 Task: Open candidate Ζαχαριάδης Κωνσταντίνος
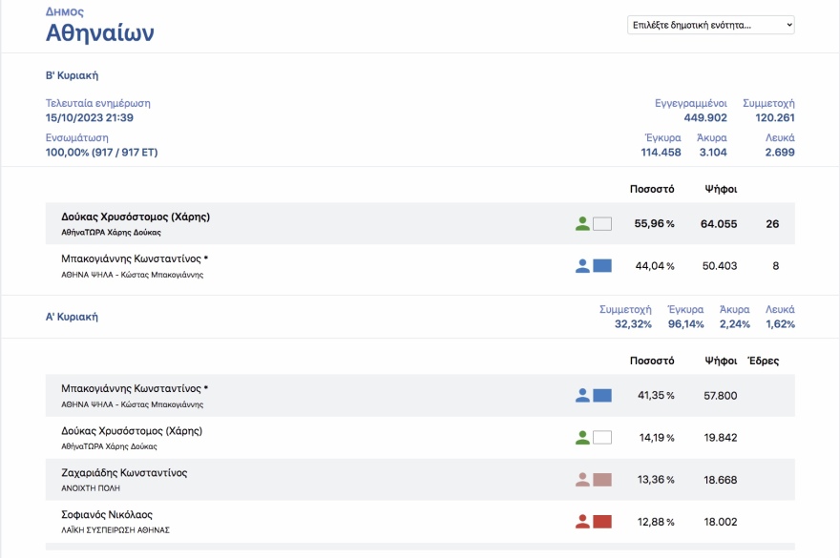coord(124,472)
